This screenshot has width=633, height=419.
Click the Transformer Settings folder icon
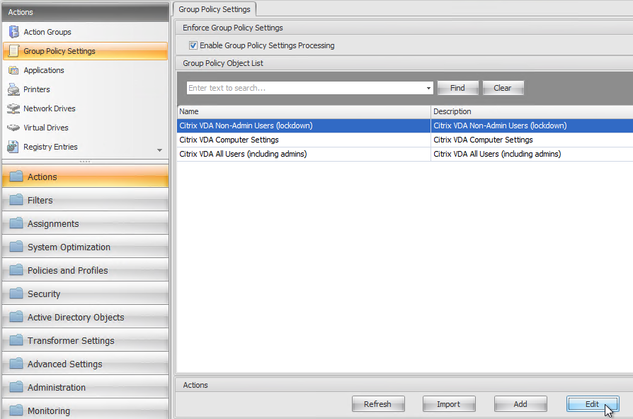click(16, 340)
